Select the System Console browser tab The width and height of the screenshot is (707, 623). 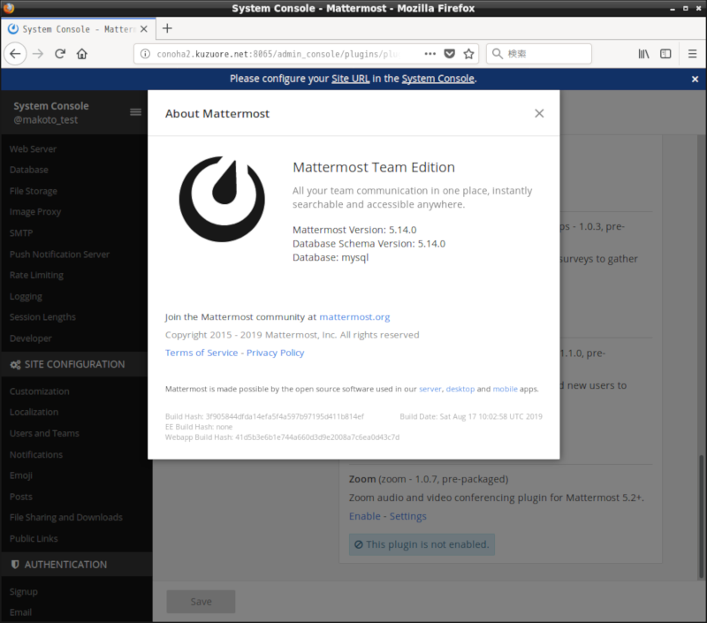point(79,29)
